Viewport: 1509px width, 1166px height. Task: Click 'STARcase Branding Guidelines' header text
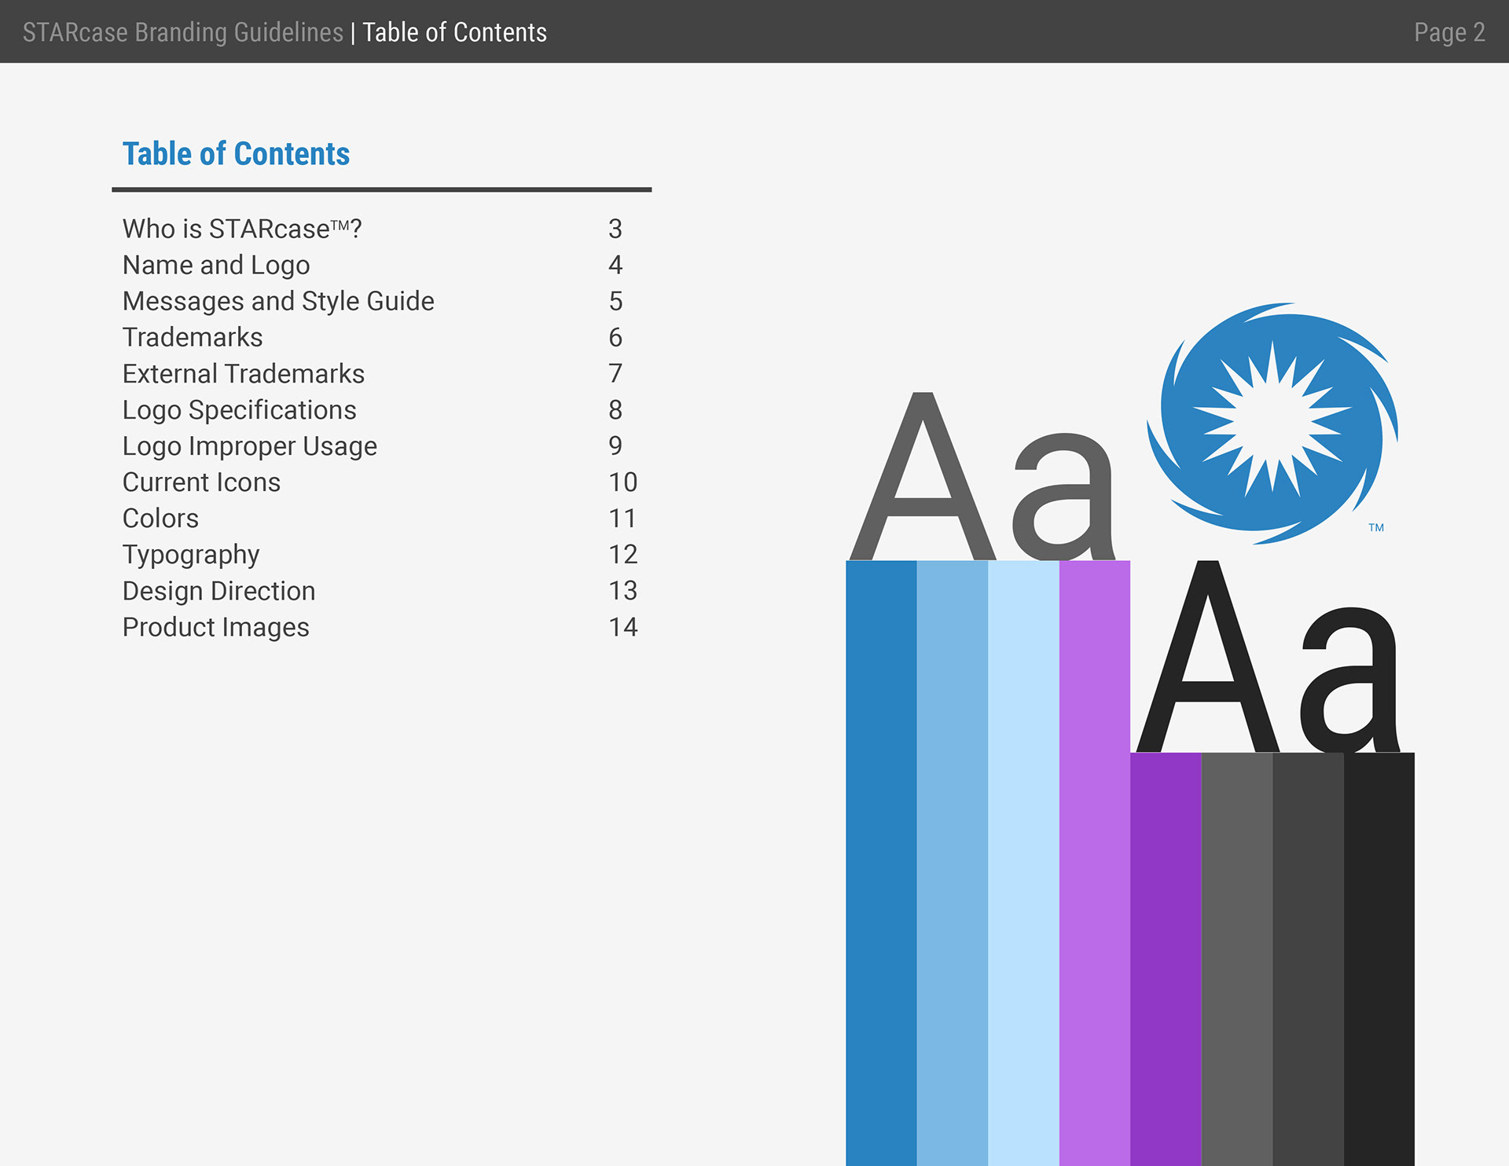(182, 32)
